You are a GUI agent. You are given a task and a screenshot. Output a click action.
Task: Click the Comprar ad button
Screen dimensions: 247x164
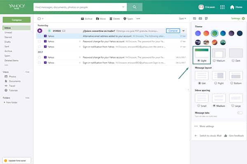pyautogui.click(x=173, y=31)
